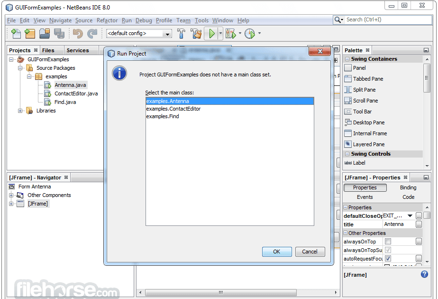Click the Properties panel scroll down arrow
Screen dimensions: 438x299
(427, 262)
